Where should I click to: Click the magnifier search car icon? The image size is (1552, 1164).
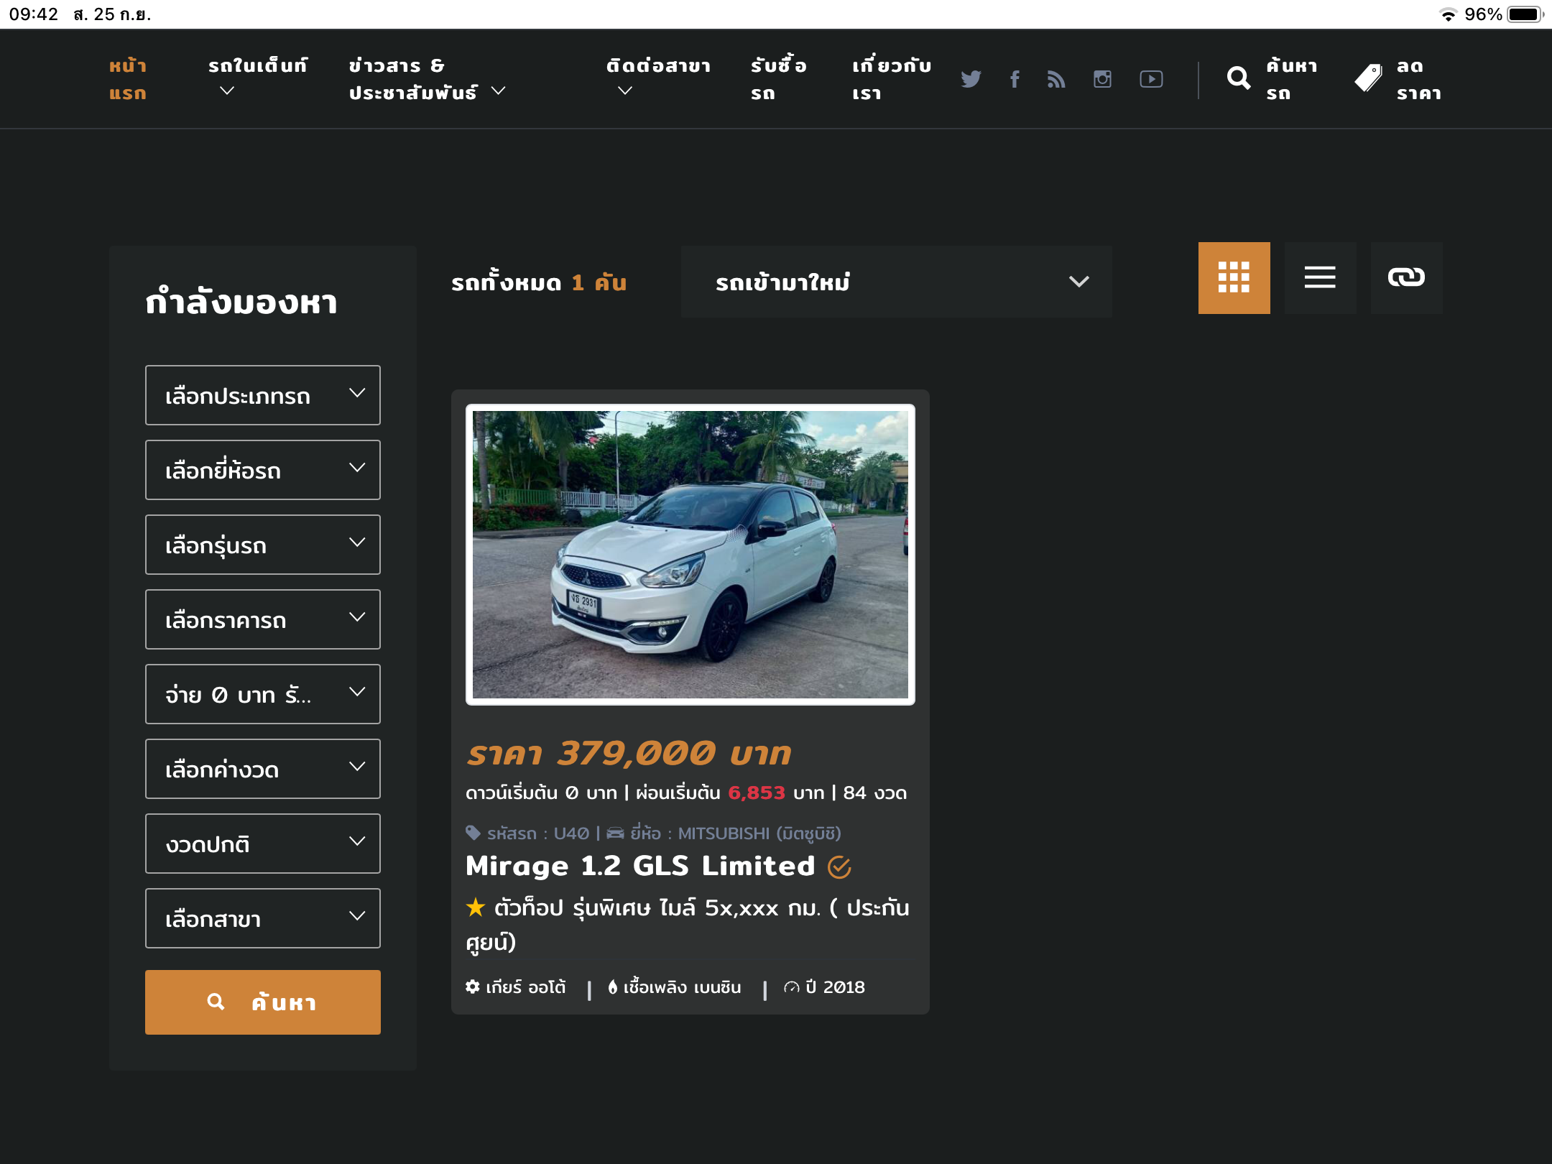tap(1239, 78)
